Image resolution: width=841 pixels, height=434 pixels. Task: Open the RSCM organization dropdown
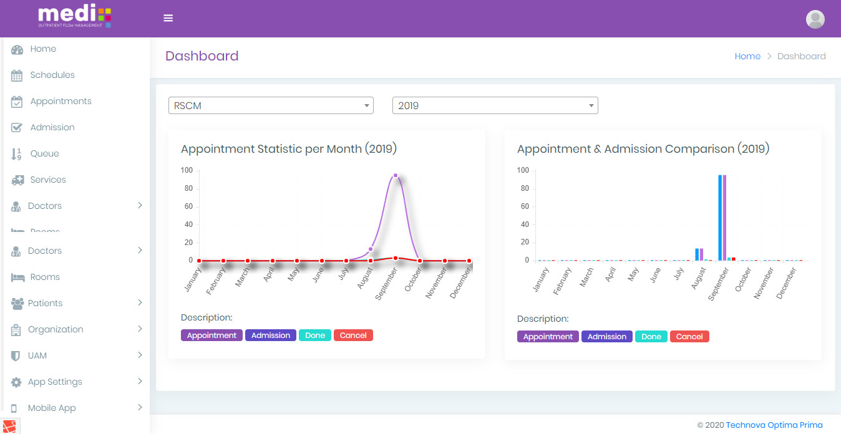coord(271,106)
